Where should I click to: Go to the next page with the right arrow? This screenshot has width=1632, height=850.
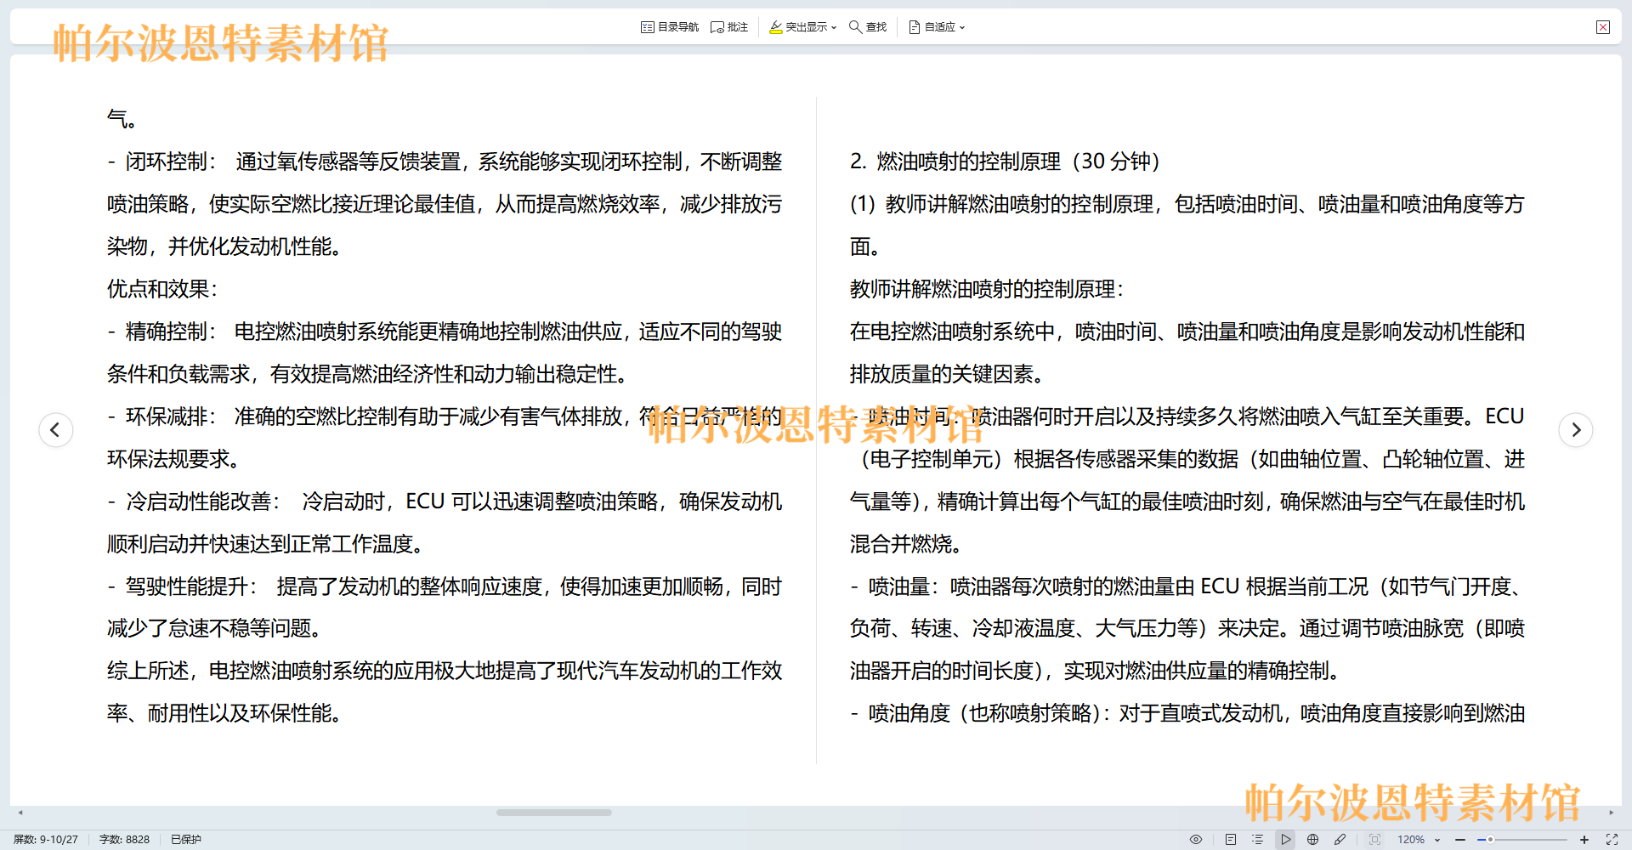(1575, 429)
